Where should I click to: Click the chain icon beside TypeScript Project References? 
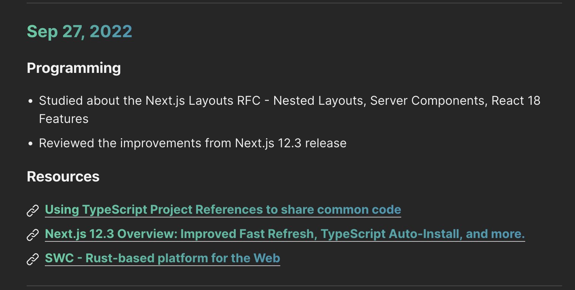(x=33, y=210)
